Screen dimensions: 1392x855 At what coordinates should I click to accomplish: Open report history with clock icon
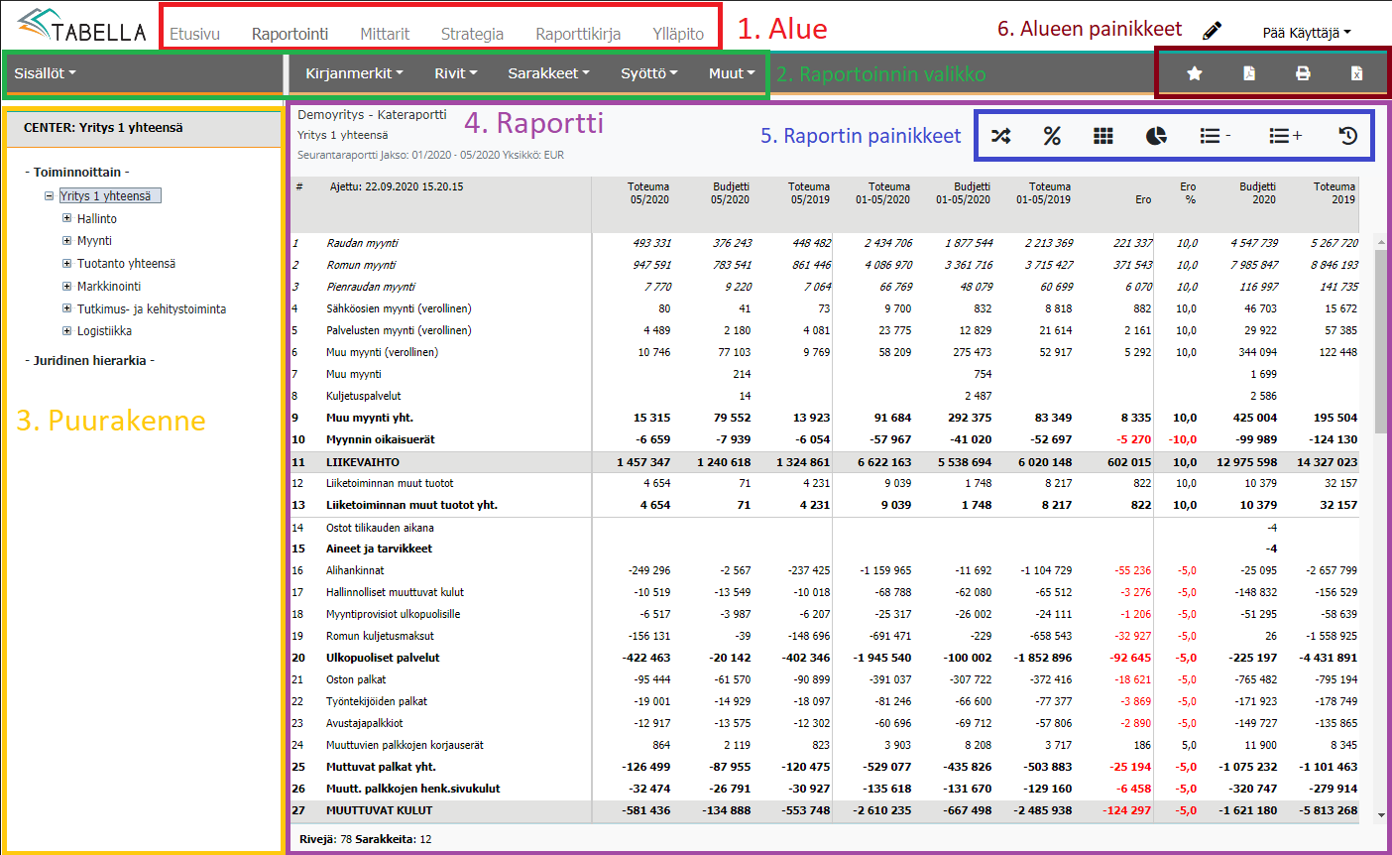[1346, 135]
